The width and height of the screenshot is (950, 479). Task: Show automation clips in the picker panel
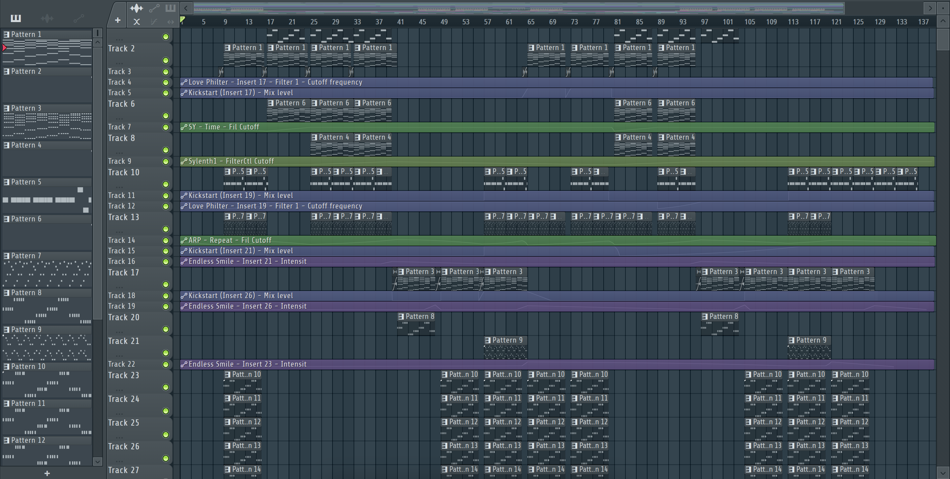[x=79, y=18]
